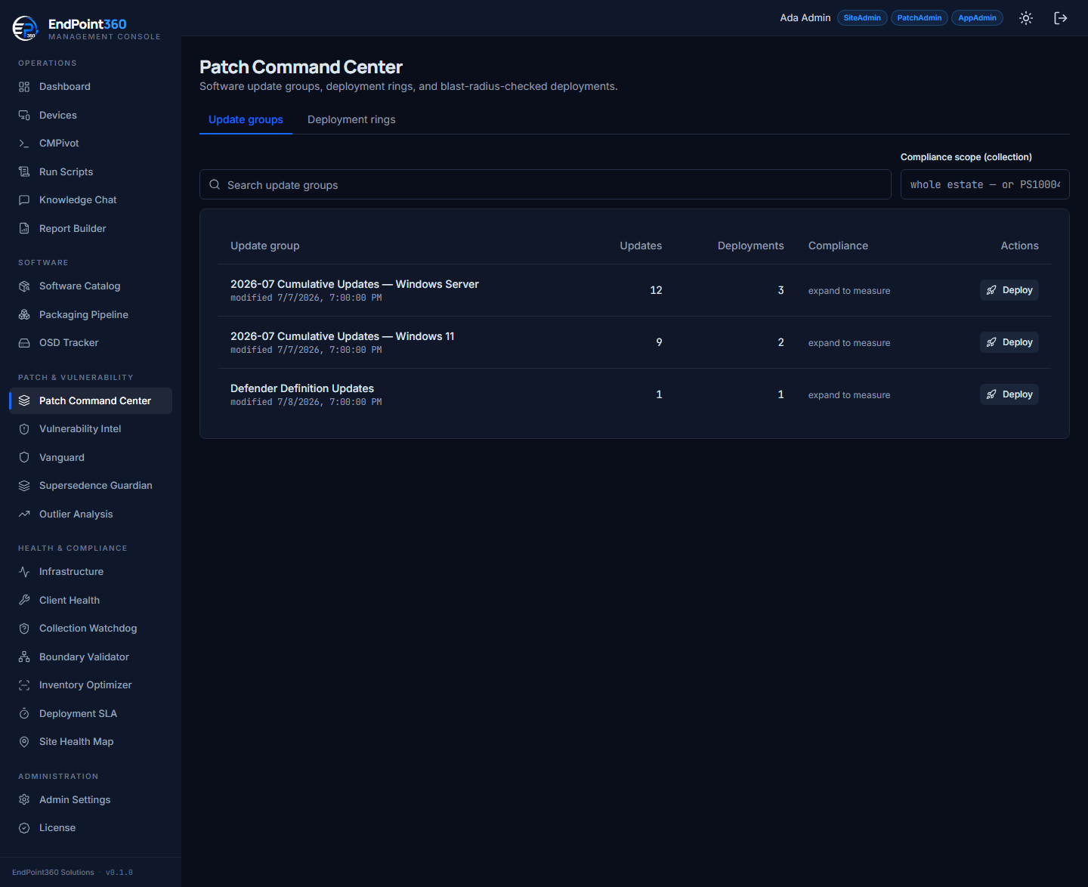Expand the Windows Server update group row
The width and height of the screenshot is (1088, 887).
pos(635,290)
